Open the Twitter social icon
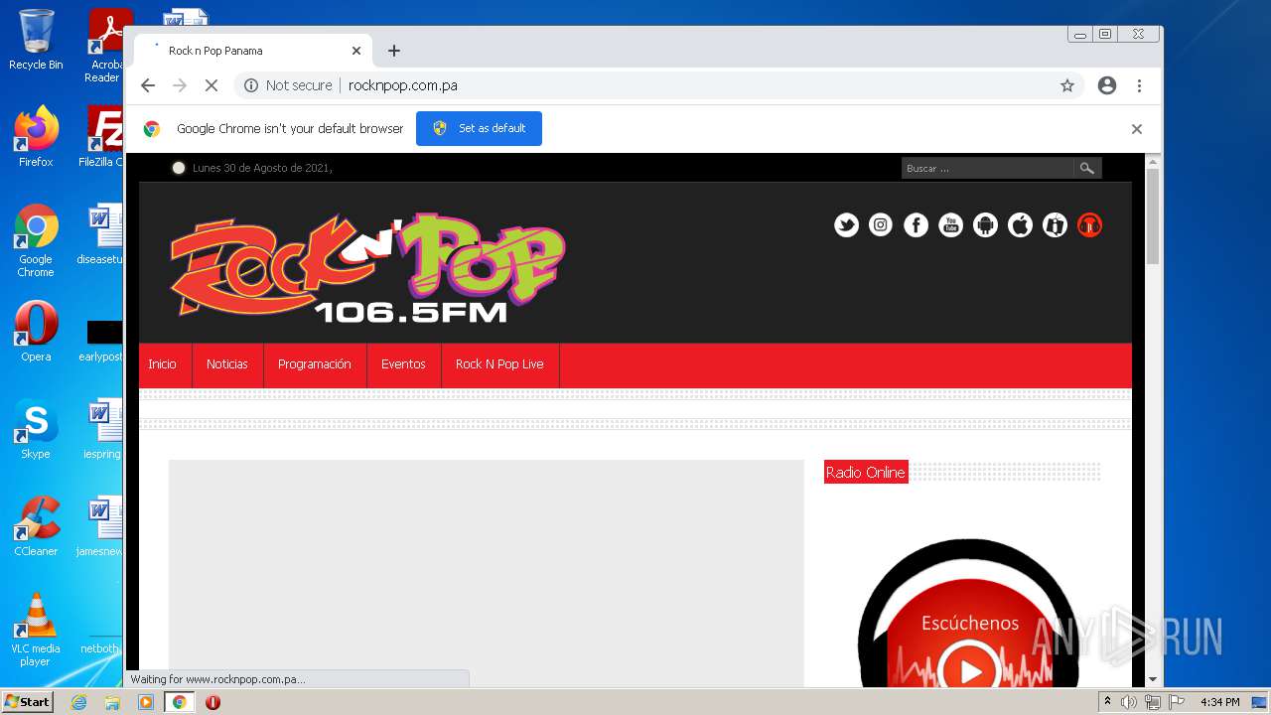 846,225
